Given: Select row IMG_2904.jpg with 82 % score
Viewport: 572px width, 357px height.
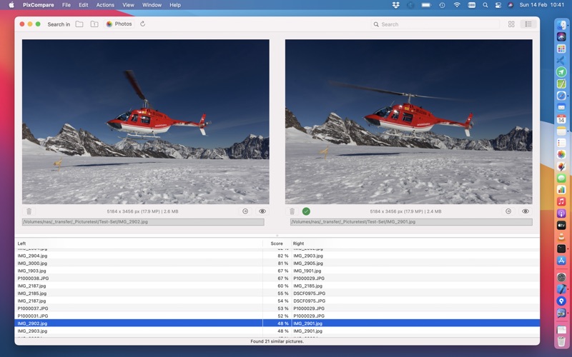Looking at the screenshot, I should (x=277, y=256).
